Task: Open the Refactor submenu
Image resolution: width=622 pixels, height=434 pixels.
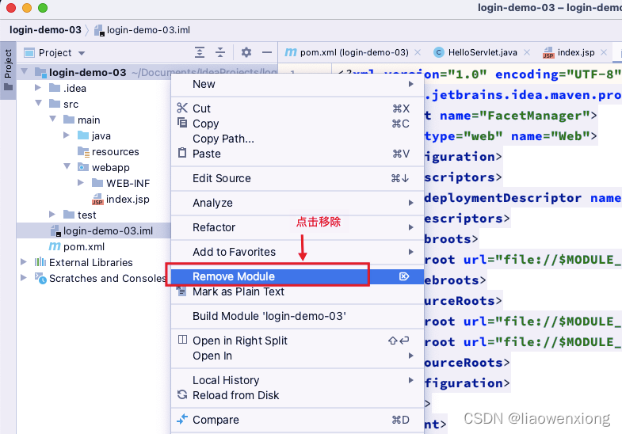Action: [x=297, y=227]
